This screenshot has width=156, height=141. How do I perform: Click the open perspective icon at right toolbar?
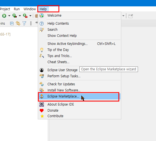(x=131, y=16)
